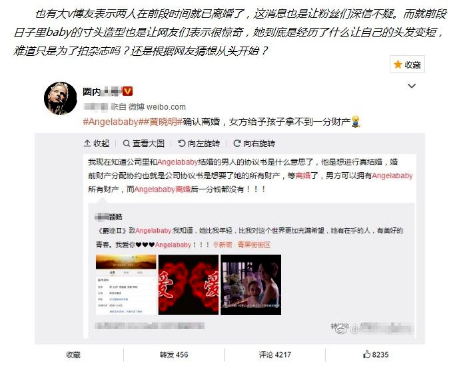This screenshot has width=465, height=367.
Task: Open the #Angelababy# hashtag link
Action: (112, 122)
